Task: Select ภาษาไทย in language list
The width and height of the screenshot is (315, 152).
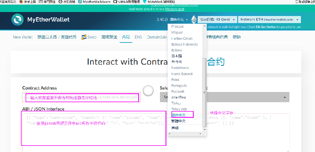Action: pyautogui.click(x=178, y=97)
